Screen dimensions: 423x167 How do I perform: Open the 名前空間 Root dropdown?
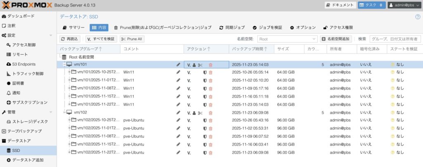tap(287, 39)
